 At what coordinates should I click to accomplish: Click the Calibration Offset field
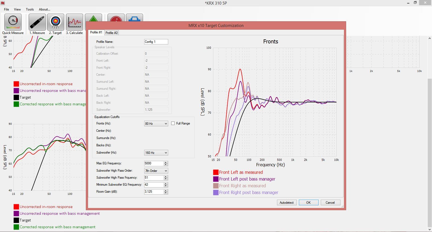point(156,54)
